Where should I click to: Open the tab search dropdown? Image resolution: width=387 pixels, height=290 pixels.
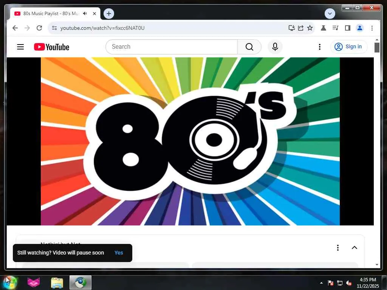[x=330, y=14]
